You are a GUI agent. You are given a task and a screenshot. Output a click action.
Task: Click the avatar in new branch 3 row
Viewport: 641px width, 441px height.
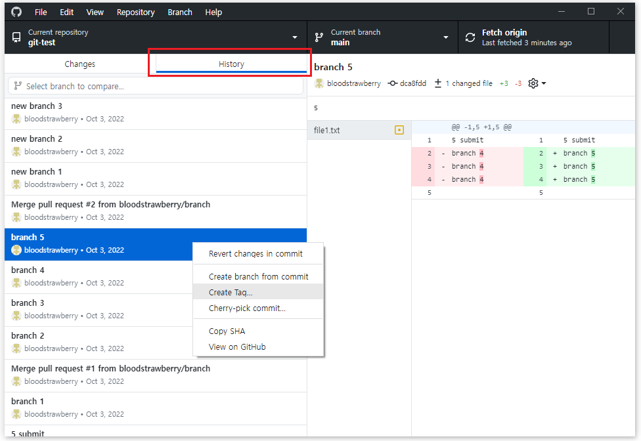pos(16,119)
